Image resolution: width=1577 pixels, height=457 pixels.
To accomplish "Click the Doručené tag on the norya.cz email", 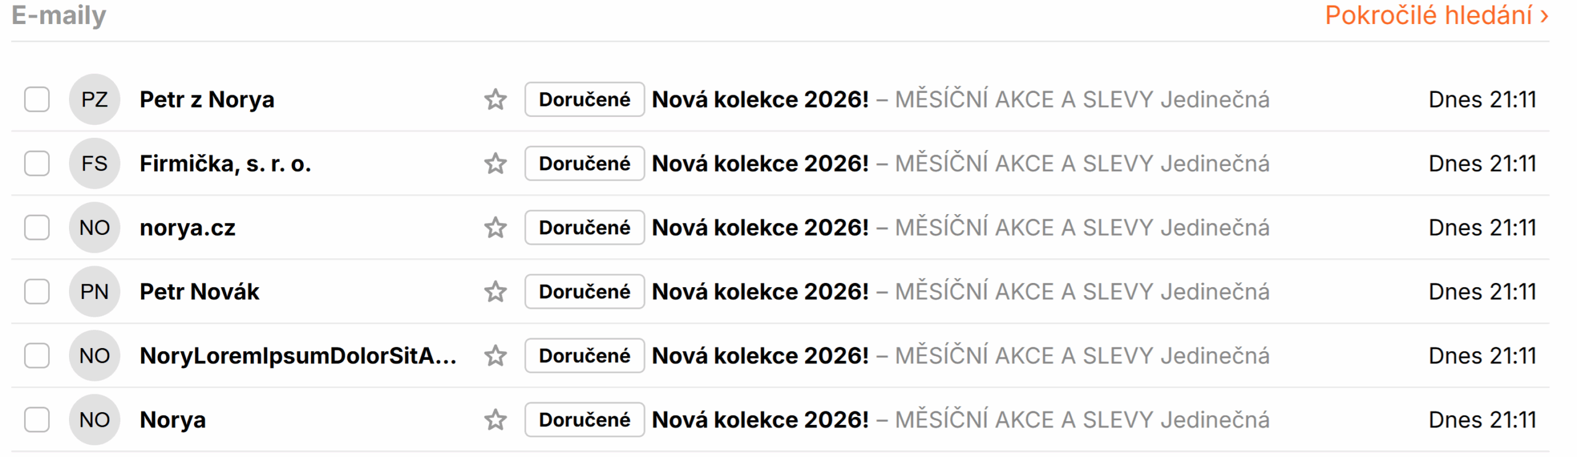I will pyautogui.click(x=584, y=228).
